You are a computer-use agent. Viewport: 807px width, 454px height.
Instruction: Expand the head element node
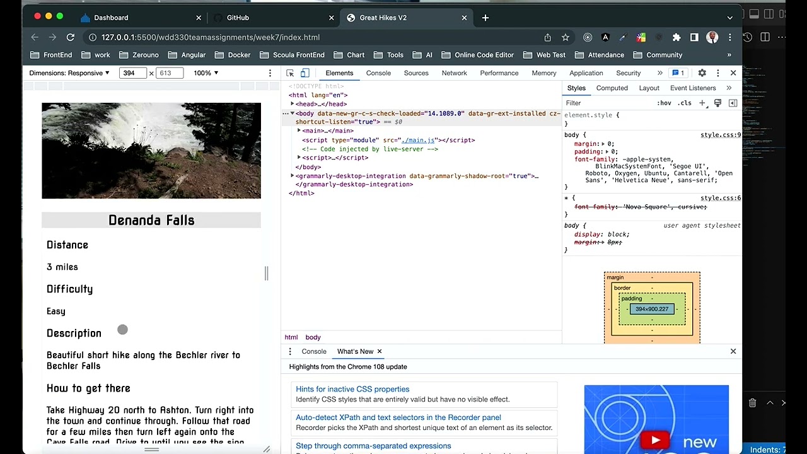(293, 104)
